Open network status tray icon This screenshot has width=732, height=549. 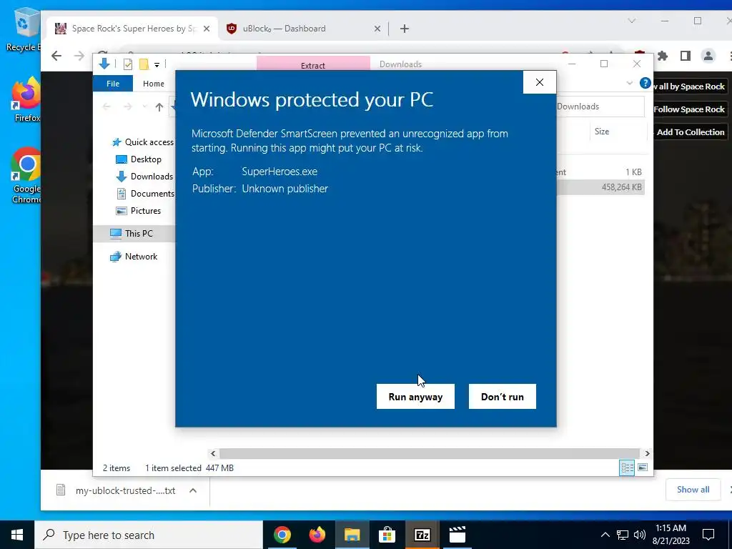click(x=623, y=535)
